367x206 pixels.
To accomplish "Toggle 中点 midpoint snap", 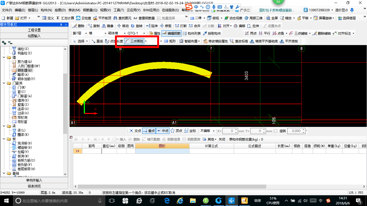I will (x=163, y=131).
